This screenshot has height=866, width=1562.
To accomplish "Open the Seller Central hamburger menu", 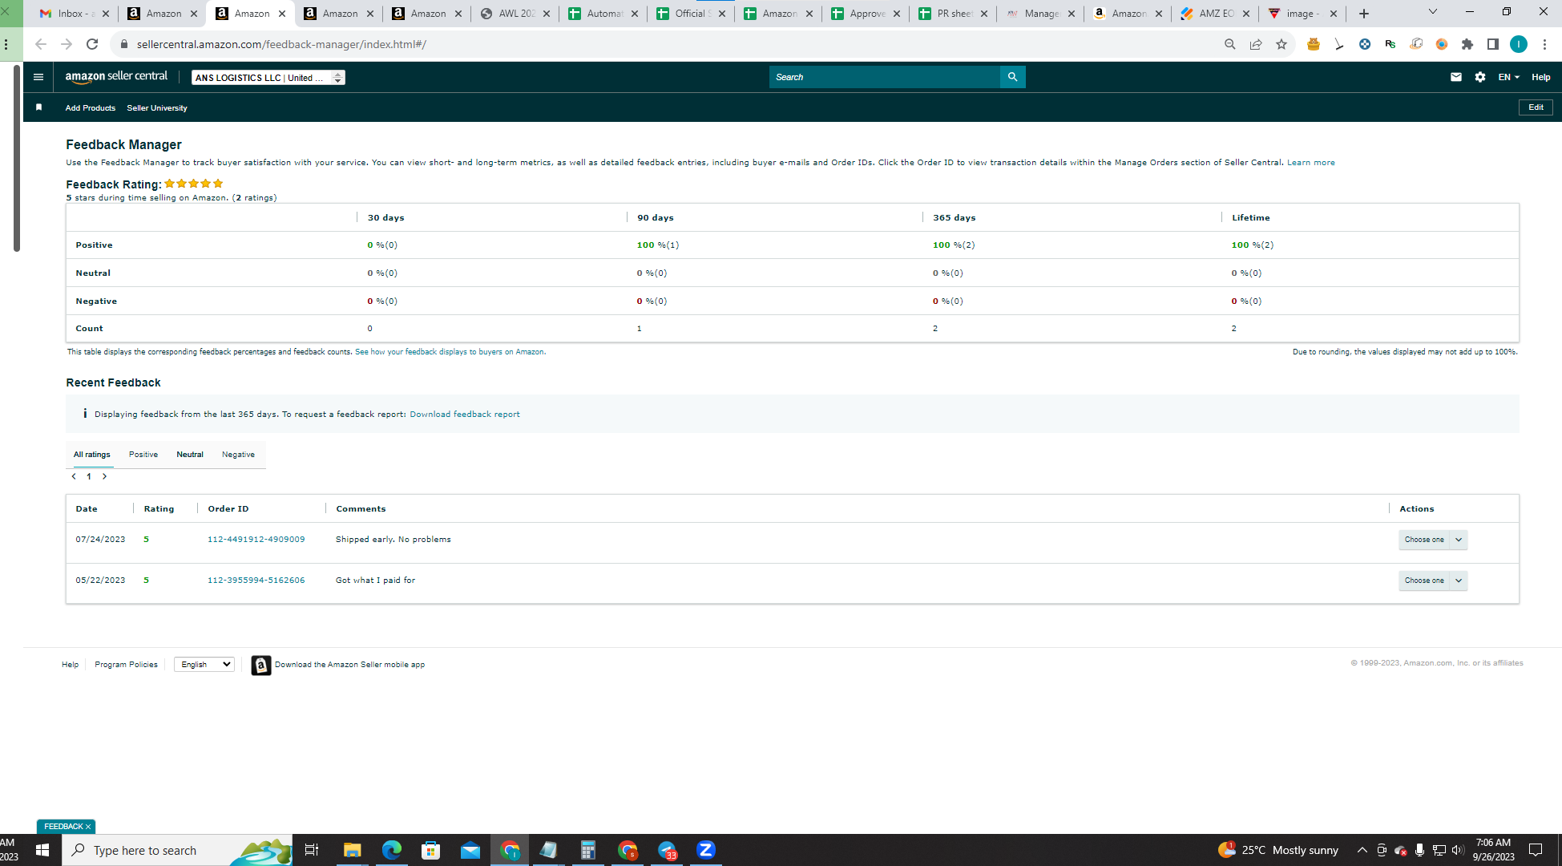I will click(38, 77).
